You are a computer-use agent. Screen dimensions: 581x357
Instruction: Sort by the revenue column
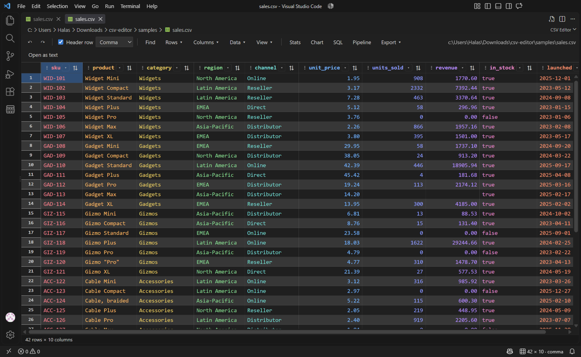pos(472,68)
